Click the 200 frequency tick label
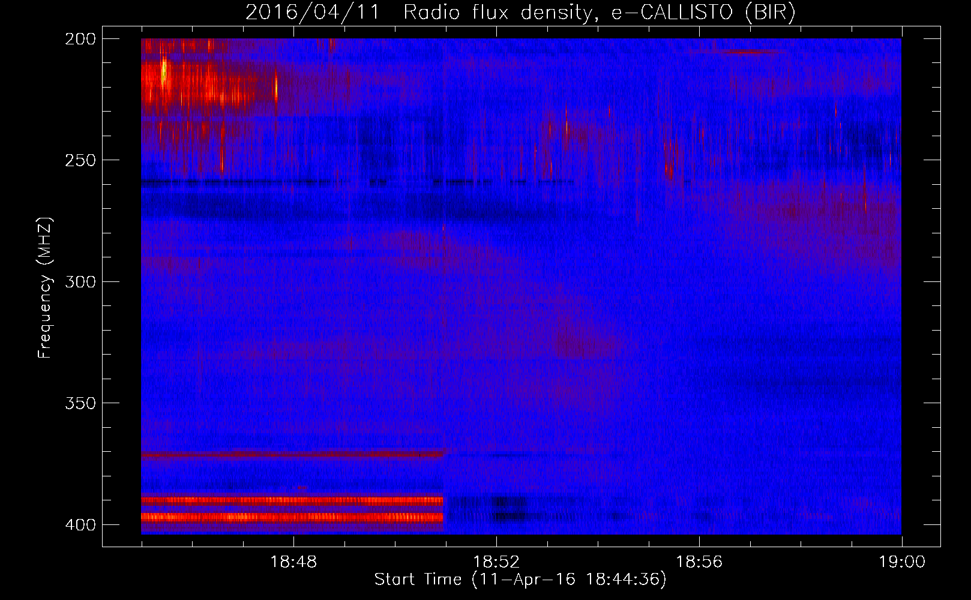 click(x=80, y=38)
